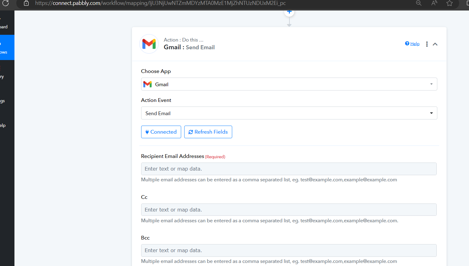View site information via the lock icon

[26, 3]
